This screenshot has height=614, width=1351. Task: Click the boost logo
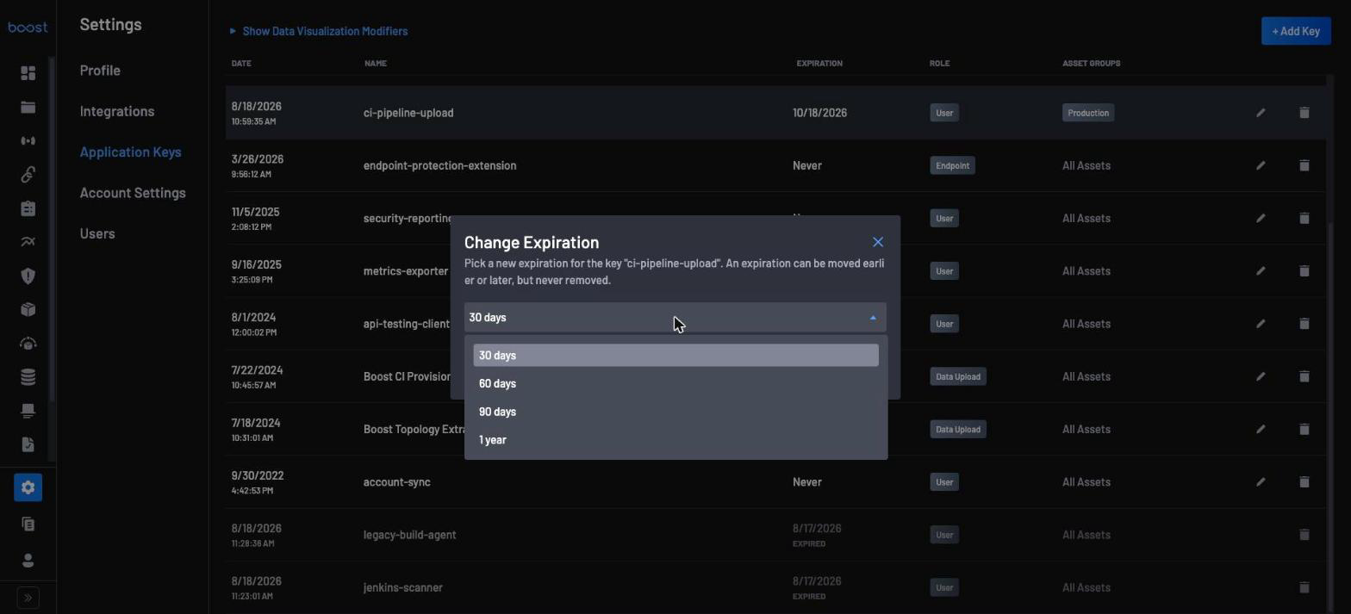28,27
